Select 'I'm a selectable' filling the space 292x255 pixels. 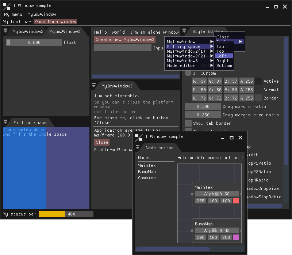tap(23, 130)
